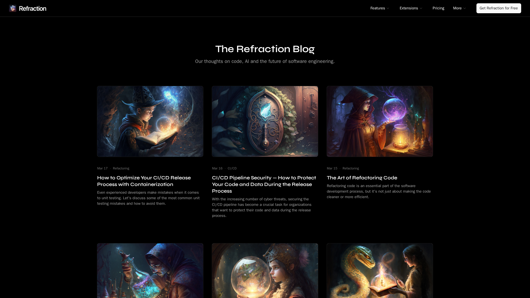Open The Art of Refactoring Code post
The height and width of the screenshot is (298, 530).
[362, 178]
